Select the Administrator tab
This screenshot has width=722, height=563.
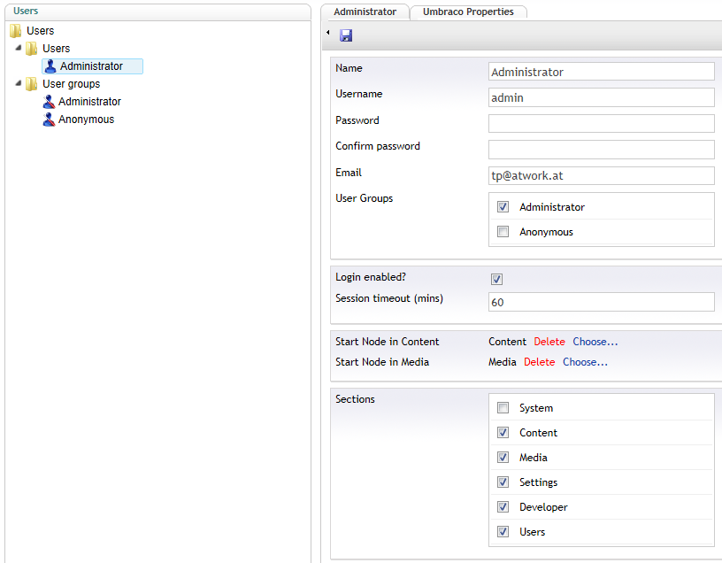365,12
